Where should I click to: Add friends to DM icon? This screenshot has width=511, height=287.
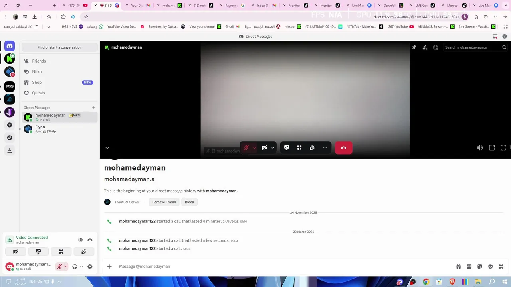click(x=425, y=47)
